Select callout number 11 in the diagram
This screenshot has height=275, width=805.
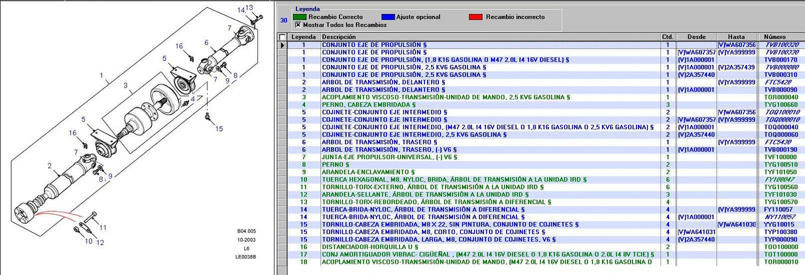pos(103,227)
